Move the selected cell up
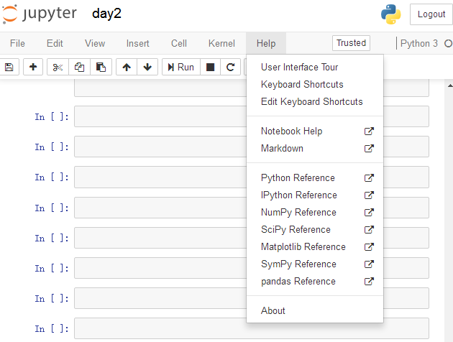Image resolution: width=453 pixels, height=342 pixels. (x=127, y=67)
